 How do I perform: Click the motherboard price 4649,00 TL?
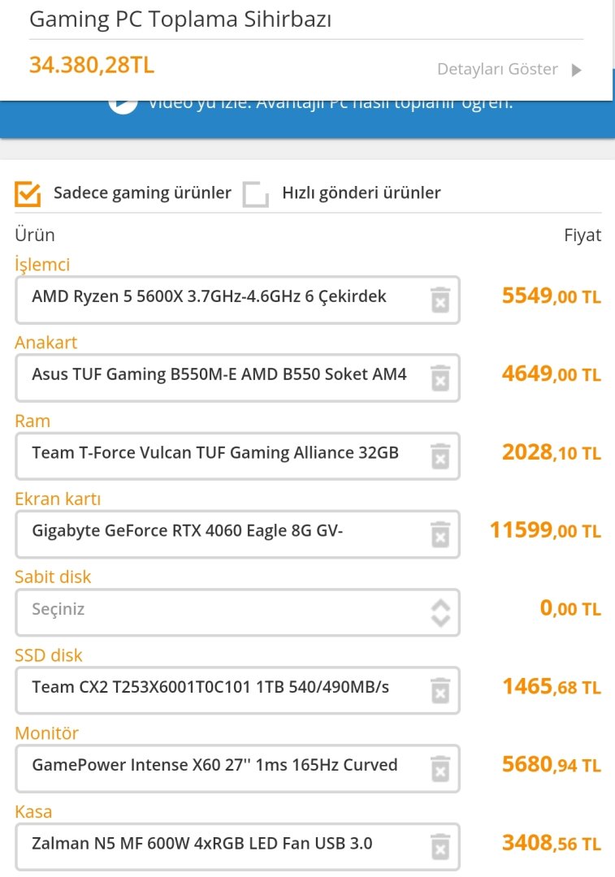click(x=551, y=374)
